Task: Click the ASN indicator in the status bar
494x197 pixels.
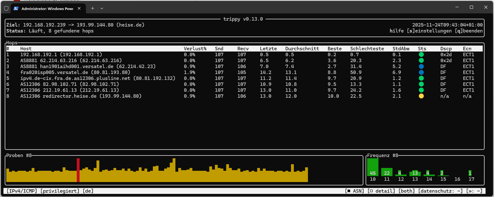Action: [x=354, y=191]
